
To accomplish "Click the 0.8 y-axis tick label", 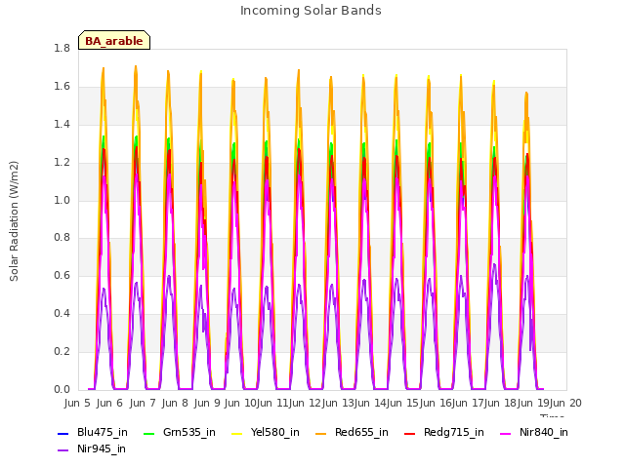I will tap(62, 238).
